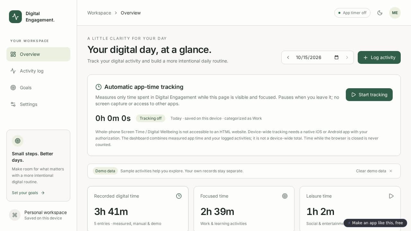411x231 pixels.
Task: Click the play icon on Leisure time card
Action: [x=391, y=196]
